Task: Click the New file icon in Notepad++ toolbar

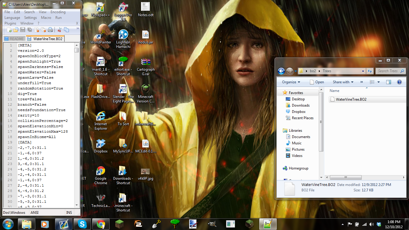Action: 9,30
